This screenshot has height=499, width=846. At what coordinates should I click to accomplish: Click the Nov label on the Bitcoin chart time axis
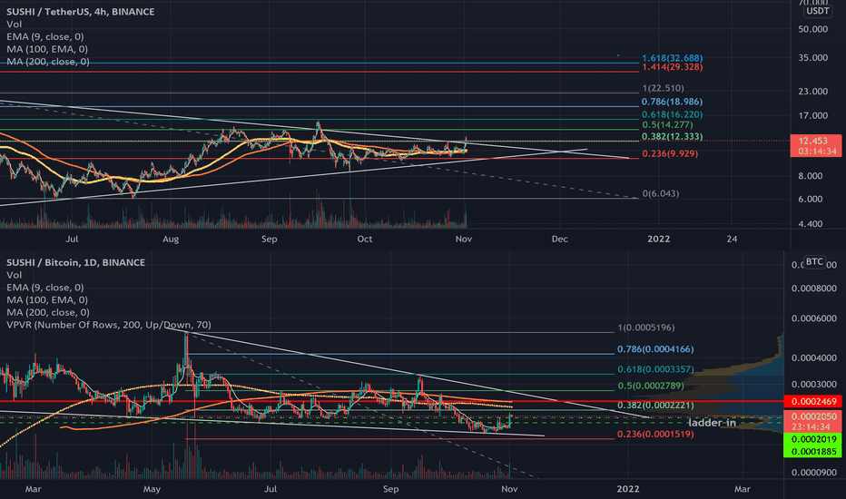coord(509,489)
